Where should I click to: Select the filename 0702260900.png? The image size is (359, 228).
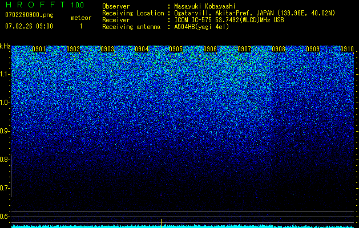pyautogui.click(x=29, y=15)
